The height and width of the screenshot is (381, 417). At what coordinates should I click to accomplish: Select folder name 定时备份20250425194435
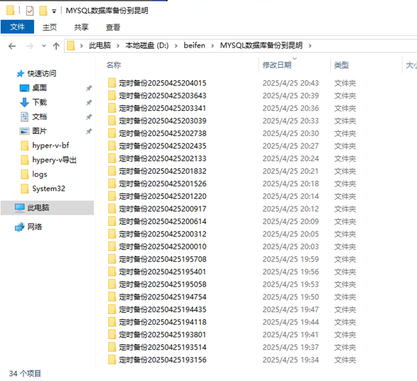click(162, 310)
